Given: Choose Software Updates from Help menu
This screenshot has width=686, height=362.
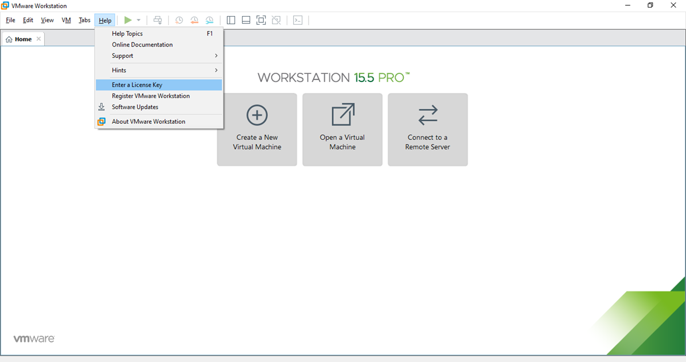Looking at the screenshot, I should click(135, 107).
